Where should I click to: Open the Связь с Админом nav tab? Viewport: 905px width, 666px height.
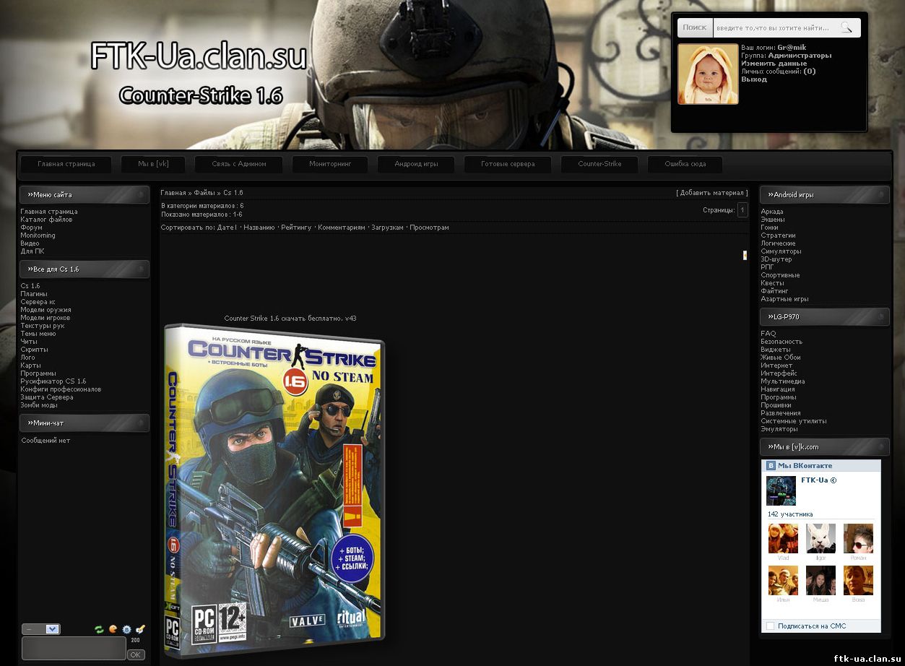[239, 164]
